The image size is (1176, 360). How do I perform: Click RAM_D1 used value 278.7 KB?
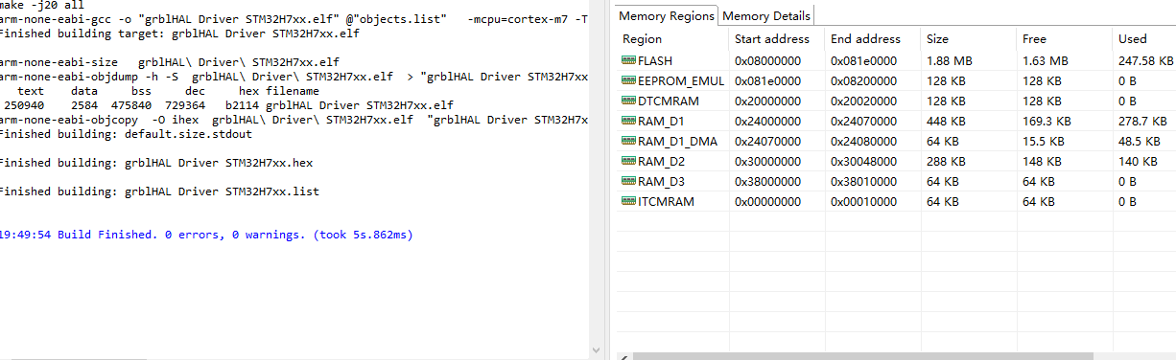pyautogui.click(x=1142, y=121)
